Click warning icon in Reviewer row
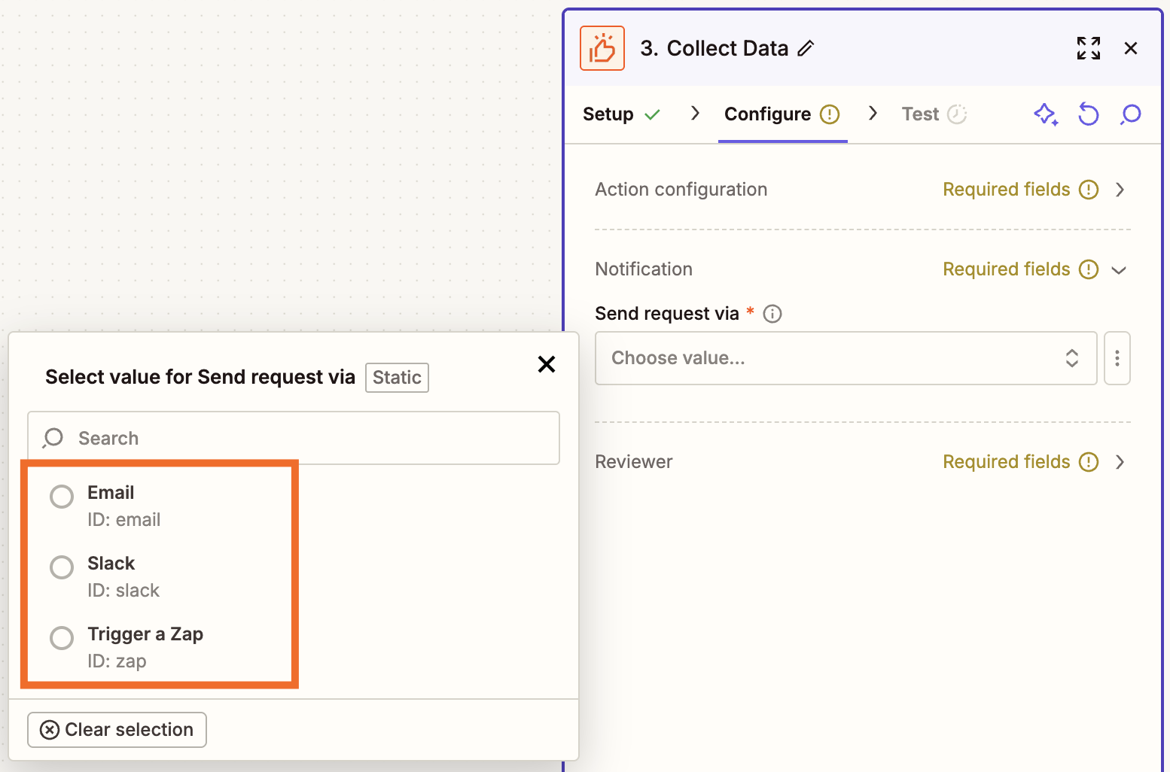This screenshot has width=1170, height=772. click(x=1089, y=462)
